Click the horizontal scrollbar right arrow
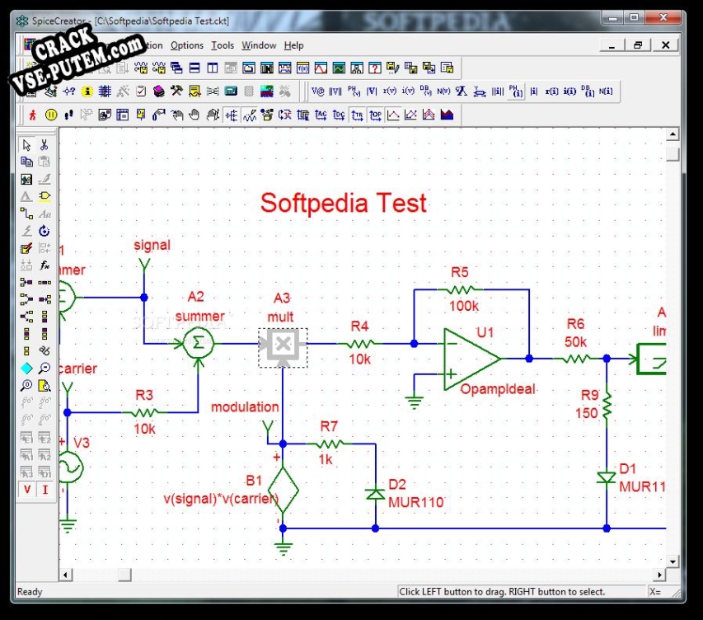The height and width of the screenshot is (620, 703). [659, 575]
